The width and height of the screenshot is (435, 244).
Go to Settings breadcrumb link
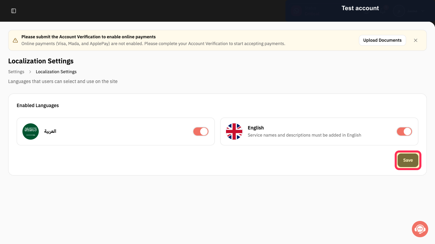16,72
